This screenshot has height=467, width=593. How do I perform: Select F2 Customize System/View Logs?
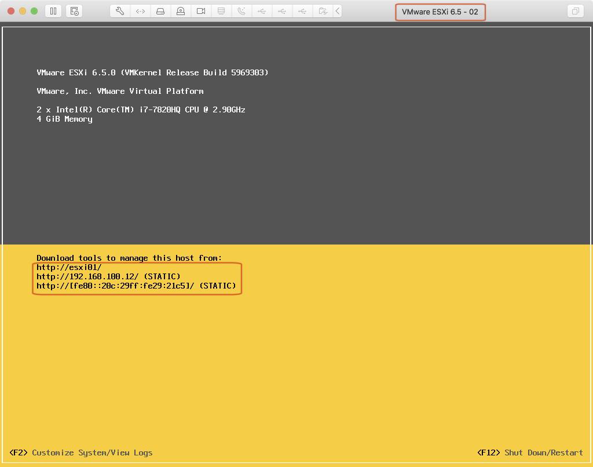[x=81, y=453]
